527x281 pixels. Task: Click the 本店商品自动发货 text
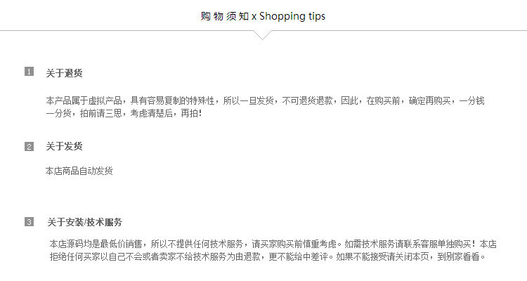79,171
